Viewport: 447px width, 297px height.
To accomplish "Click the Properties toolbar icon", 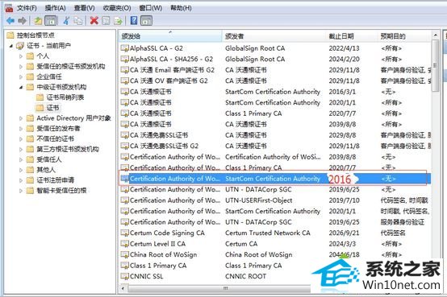I will point(106,20).
